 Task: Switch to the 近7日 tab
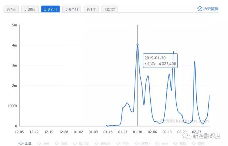click(x=11, y=9)
